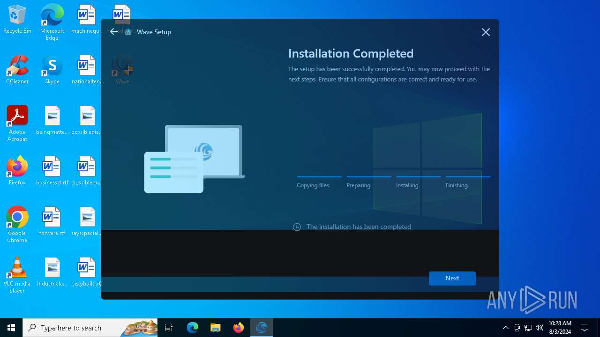Image resolution: width=600 pixels, height=337 pixels.
Task: Select the CCleaner desktop shortcut
Action: coord(17,70)
